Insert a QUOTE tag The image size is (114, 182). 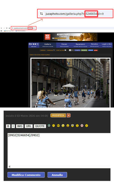point(40,126)
